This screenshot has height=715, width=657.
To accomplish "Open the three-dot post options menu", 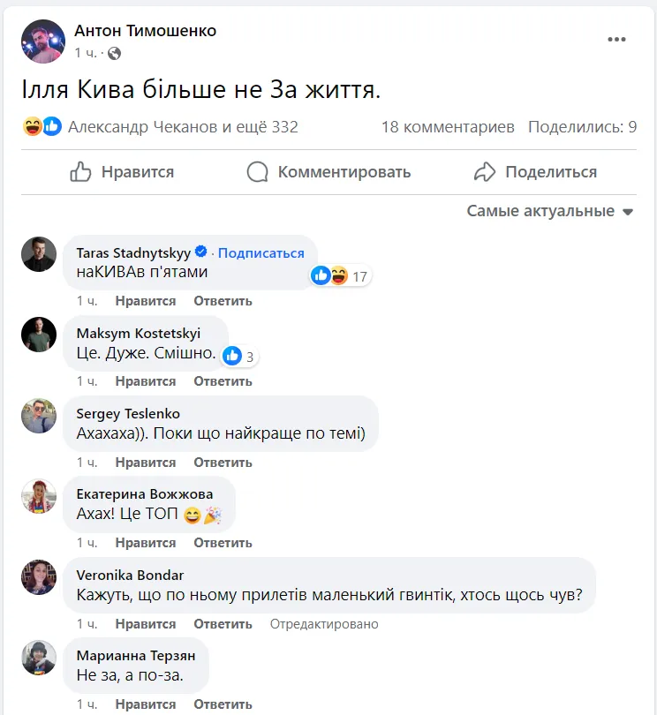I will [616, 41].
